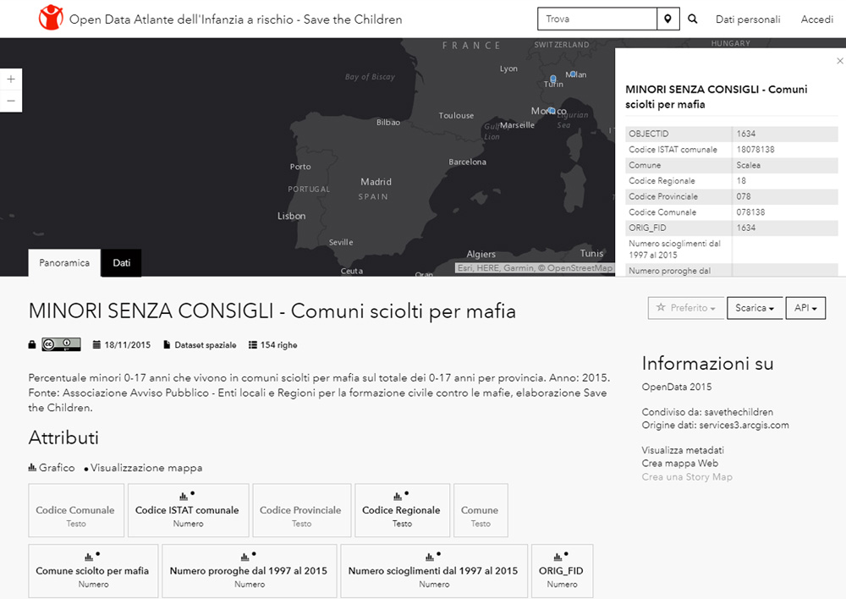Switch to the Panoramica tab
Image resolution: width=846 pixels, height=599 pixels.
[x=64, y=263]
